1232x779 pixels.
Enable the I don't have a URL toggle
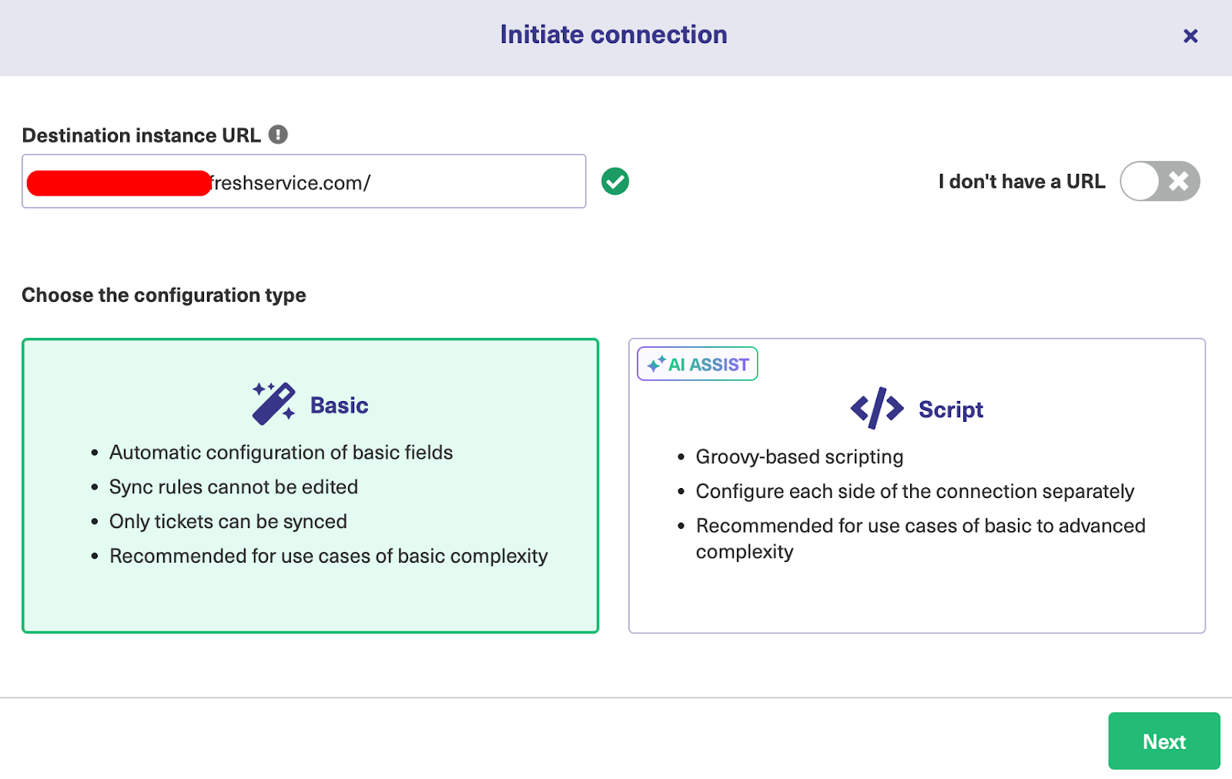coord(1159,181)
